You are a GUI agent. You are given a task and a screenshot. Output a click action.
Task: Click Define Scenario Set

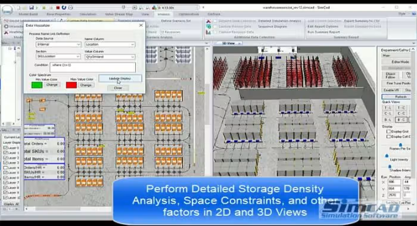176,21
